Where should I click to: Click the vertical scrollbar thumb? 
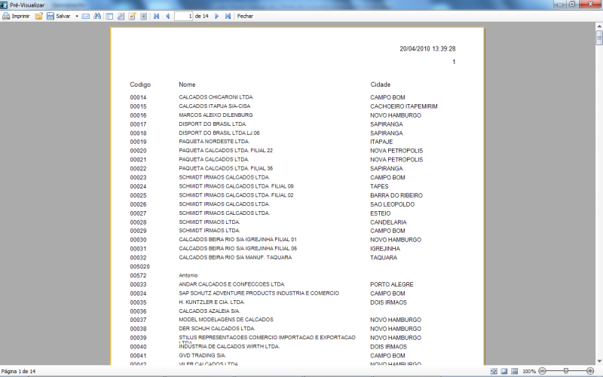tap(599, 38)
